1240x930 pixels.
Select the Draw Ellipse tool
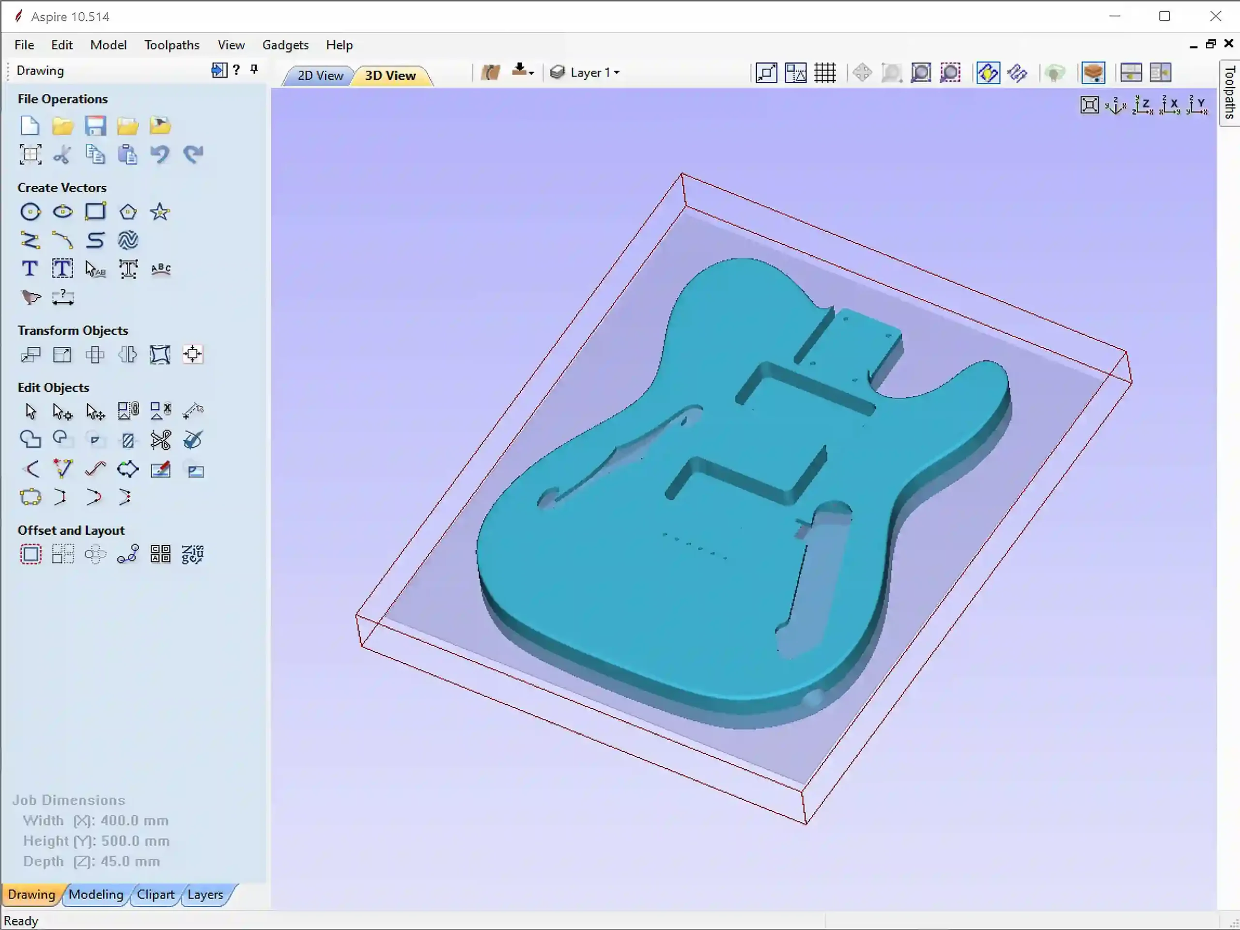tap(63, 212)
